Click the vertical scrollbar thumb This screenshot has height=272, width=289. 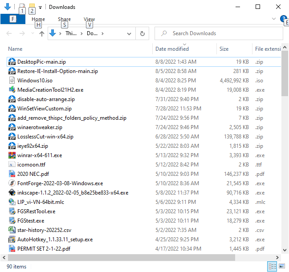point(285,74)
